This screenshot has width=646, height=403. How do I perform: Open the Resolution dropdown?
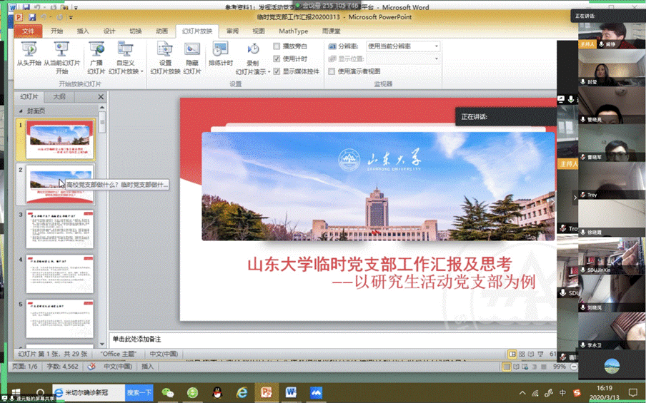coord(403,46)
